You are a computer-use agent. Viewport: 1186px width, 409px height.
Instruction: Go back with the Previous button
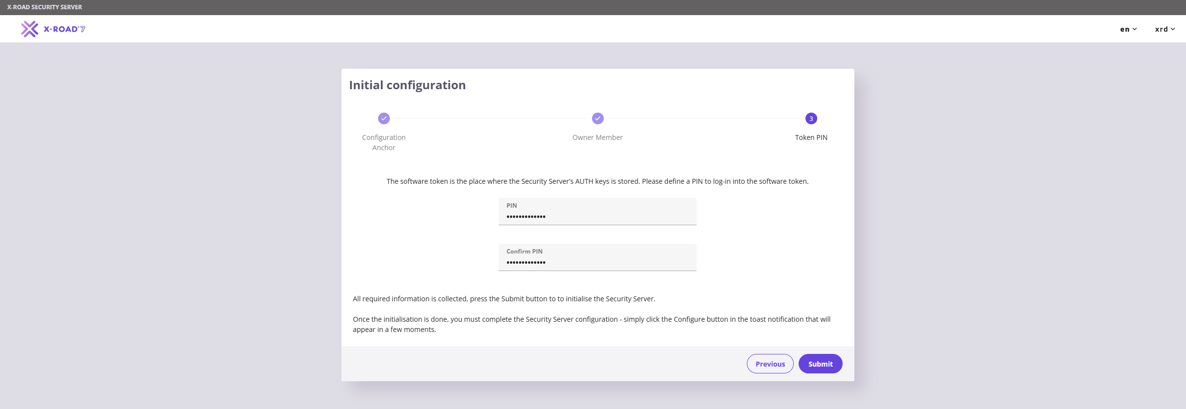coord(770,364)
